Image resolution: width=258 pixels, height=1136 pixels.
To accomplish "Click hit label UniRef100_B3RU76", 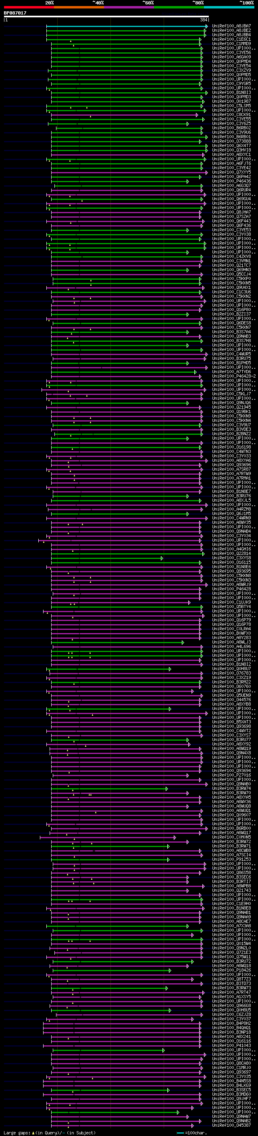I will point(231,496).
